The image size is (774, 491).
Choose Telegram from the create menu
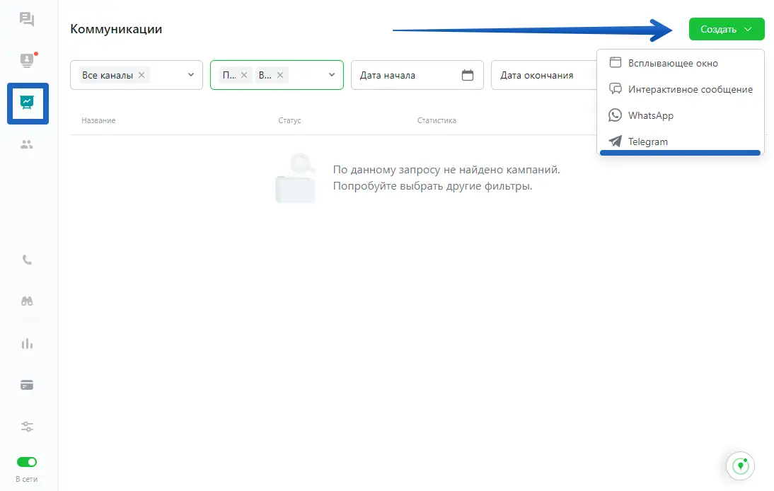[x=680, y=141]
